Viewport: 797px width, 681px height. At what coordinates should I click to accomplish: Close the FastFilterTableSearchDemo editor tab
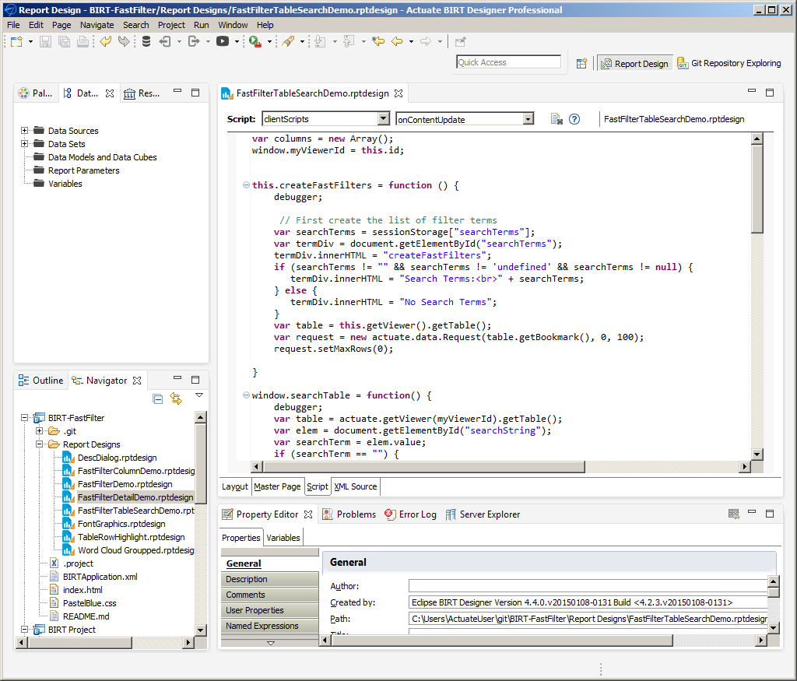click(398, 93)
